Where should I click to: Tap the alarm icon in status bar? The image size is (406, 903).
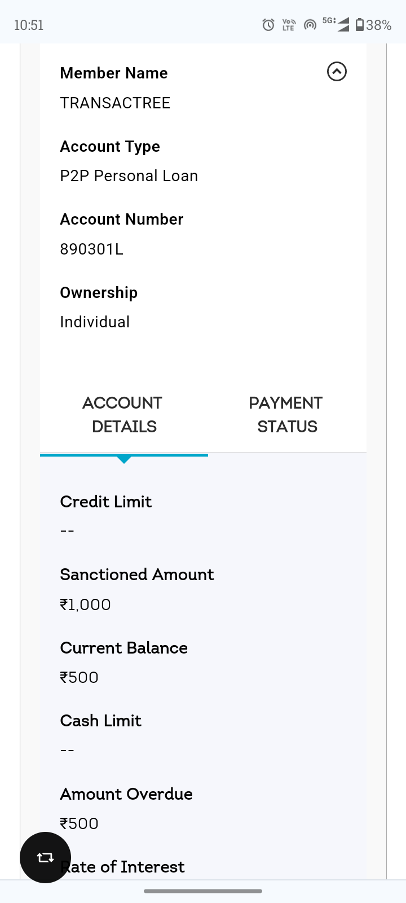coord(268,25)
